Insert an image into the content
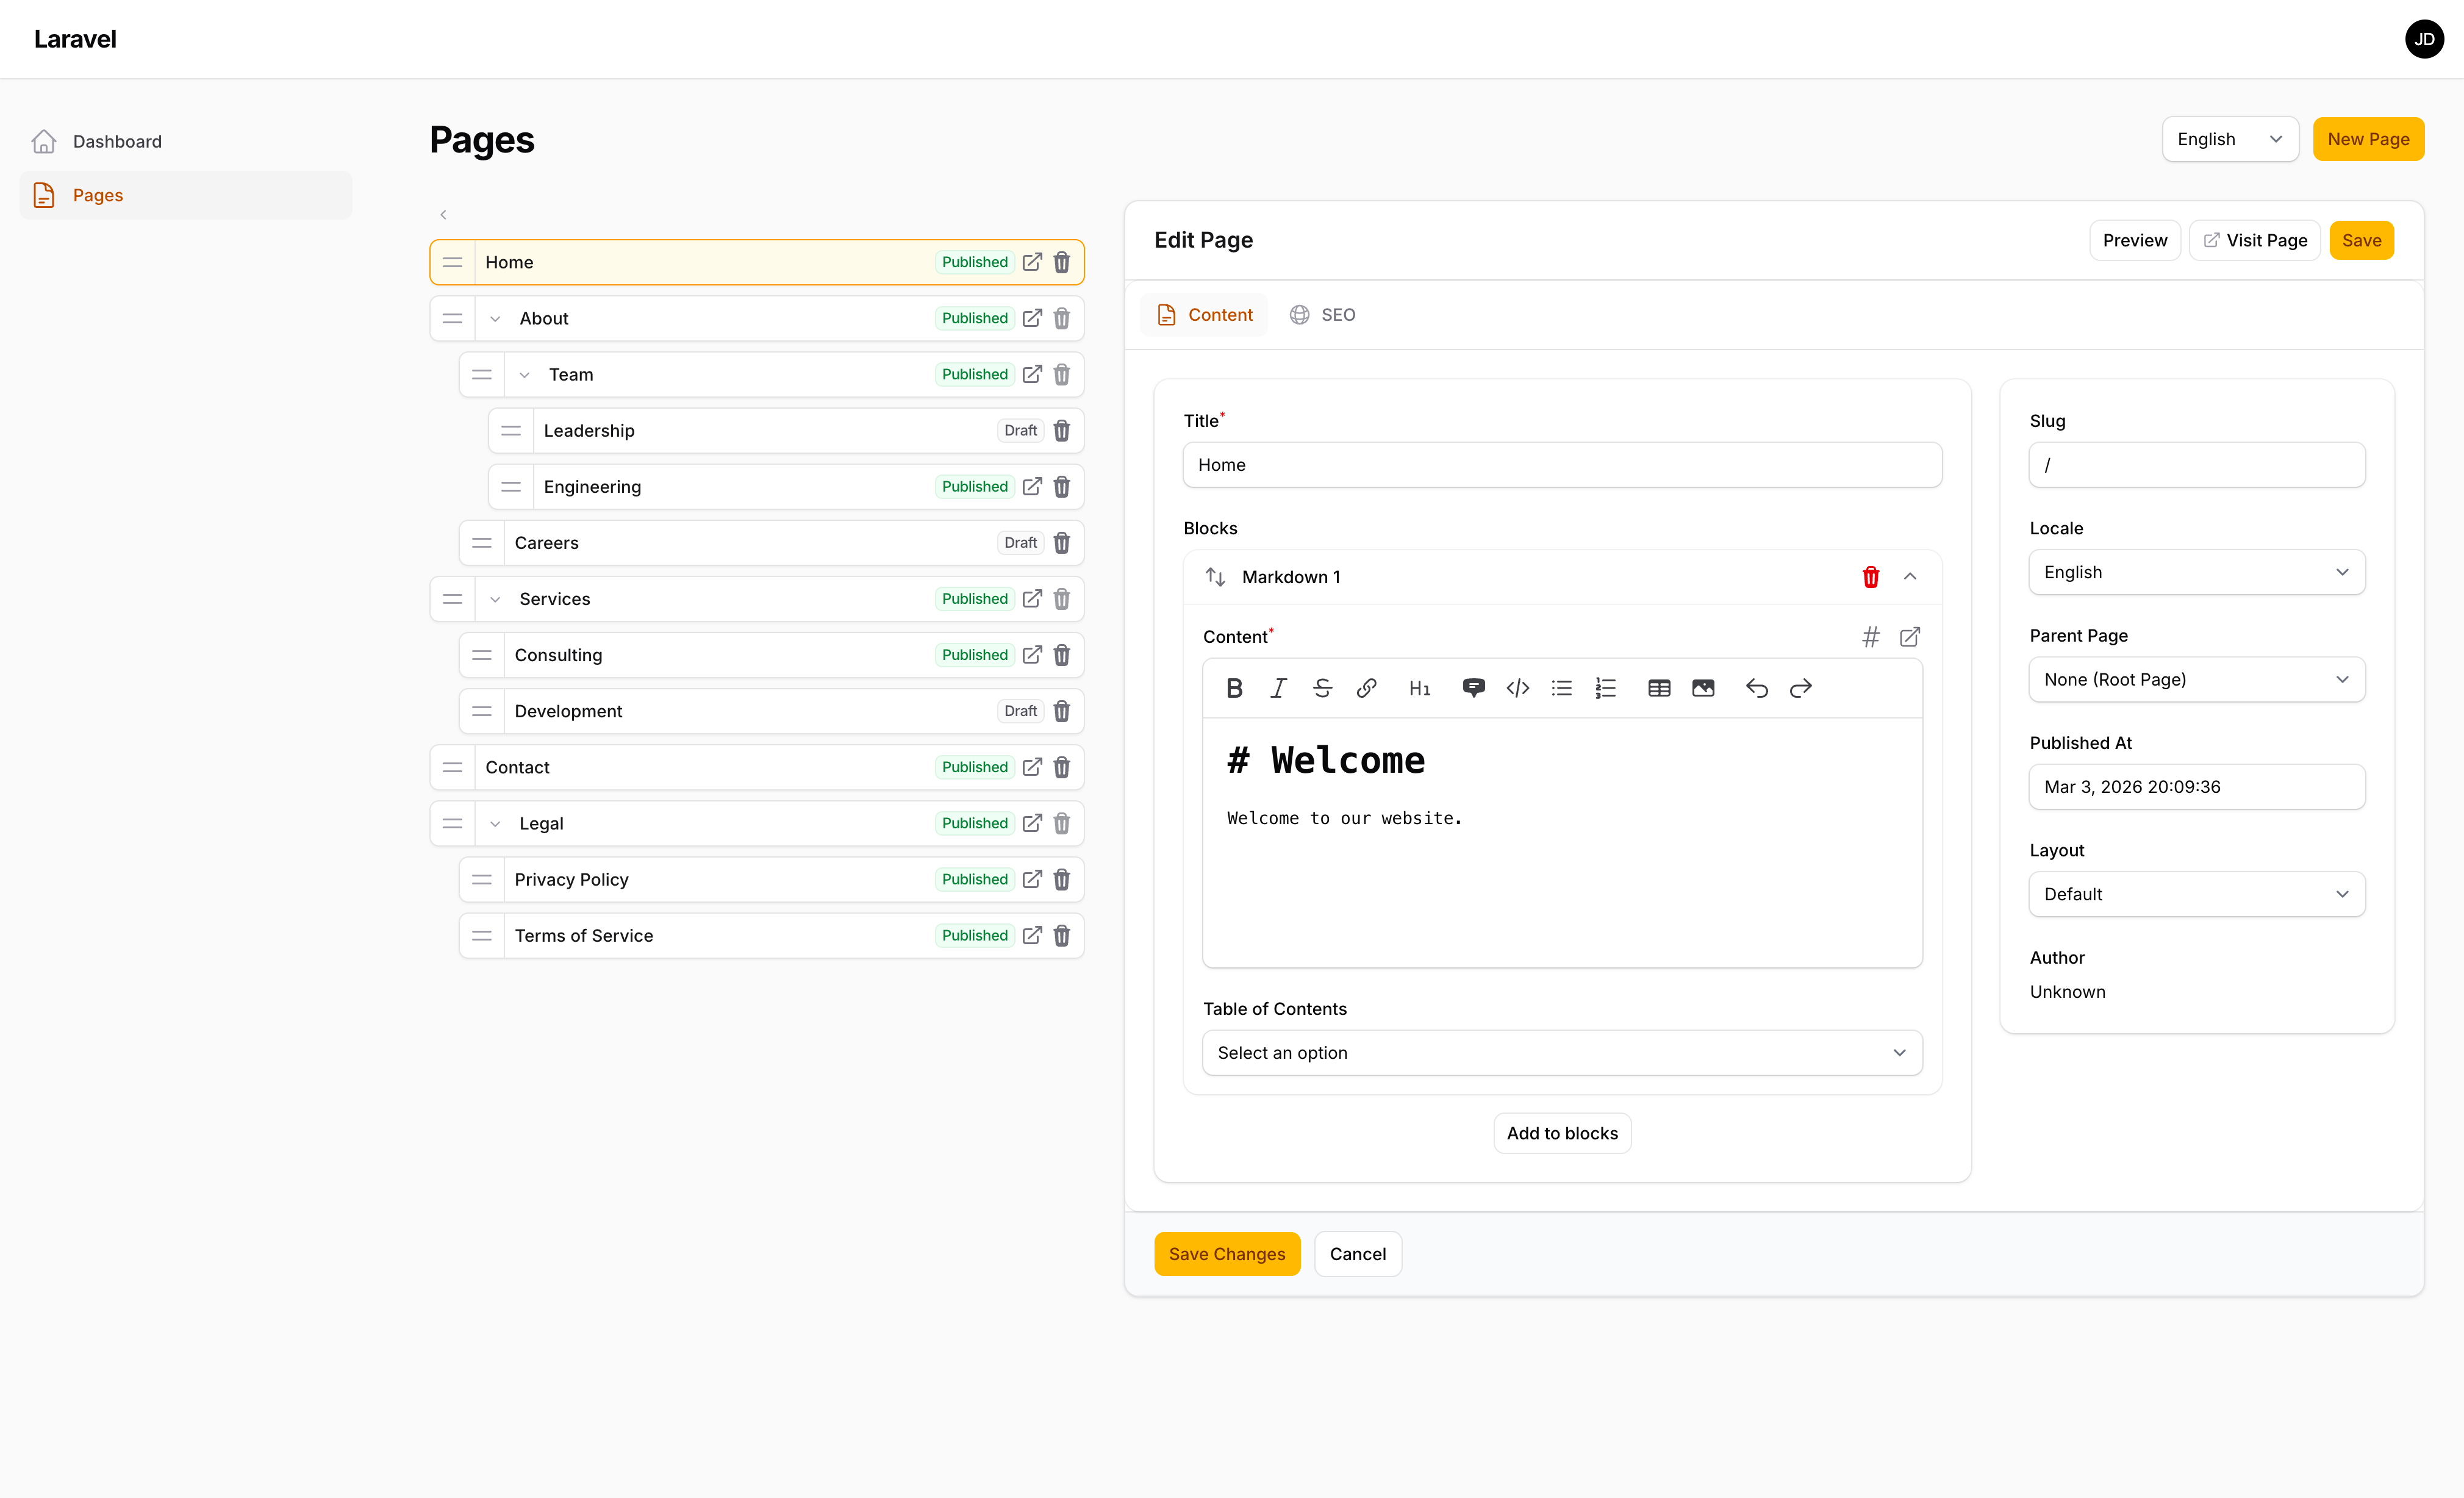This screenshot has height=1498, width=2464. (1704, 688)
